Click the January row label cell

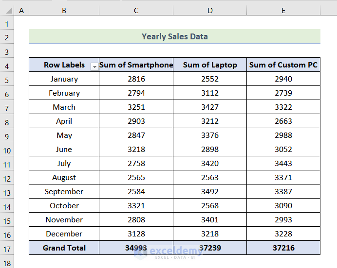click(64, 79)
